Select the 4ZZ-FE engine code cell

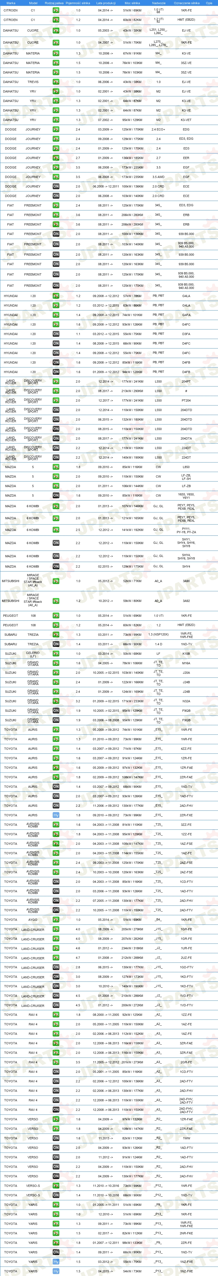186,748
